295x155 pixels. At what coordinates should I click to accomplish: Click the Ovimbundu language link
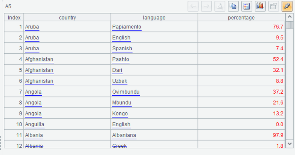point(126,92)
